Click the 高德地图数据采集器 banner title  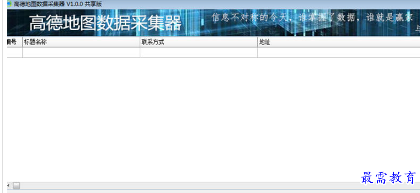[x=105, y=23]
